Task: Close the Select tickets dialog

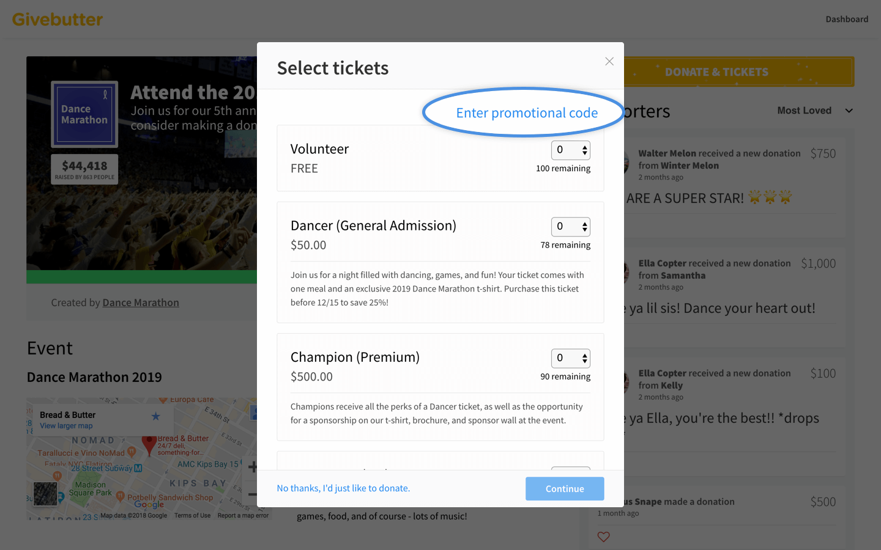Action: (x=609, y=61)
